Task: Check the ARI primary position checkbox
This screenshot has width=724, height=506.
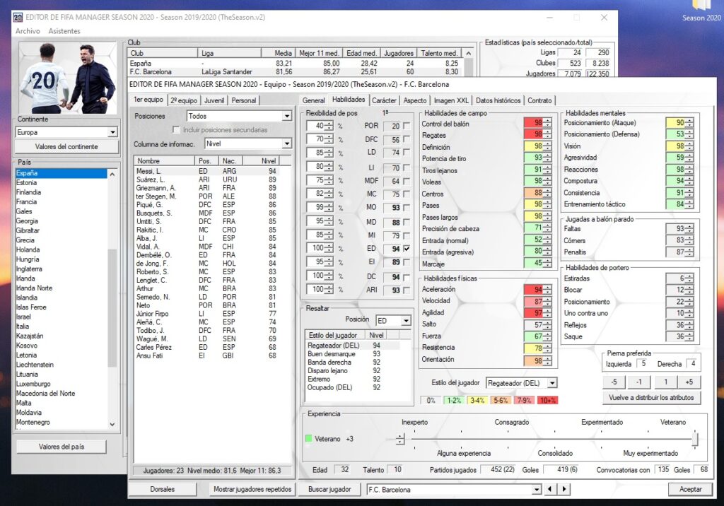Action: click(x=407, y=290)
